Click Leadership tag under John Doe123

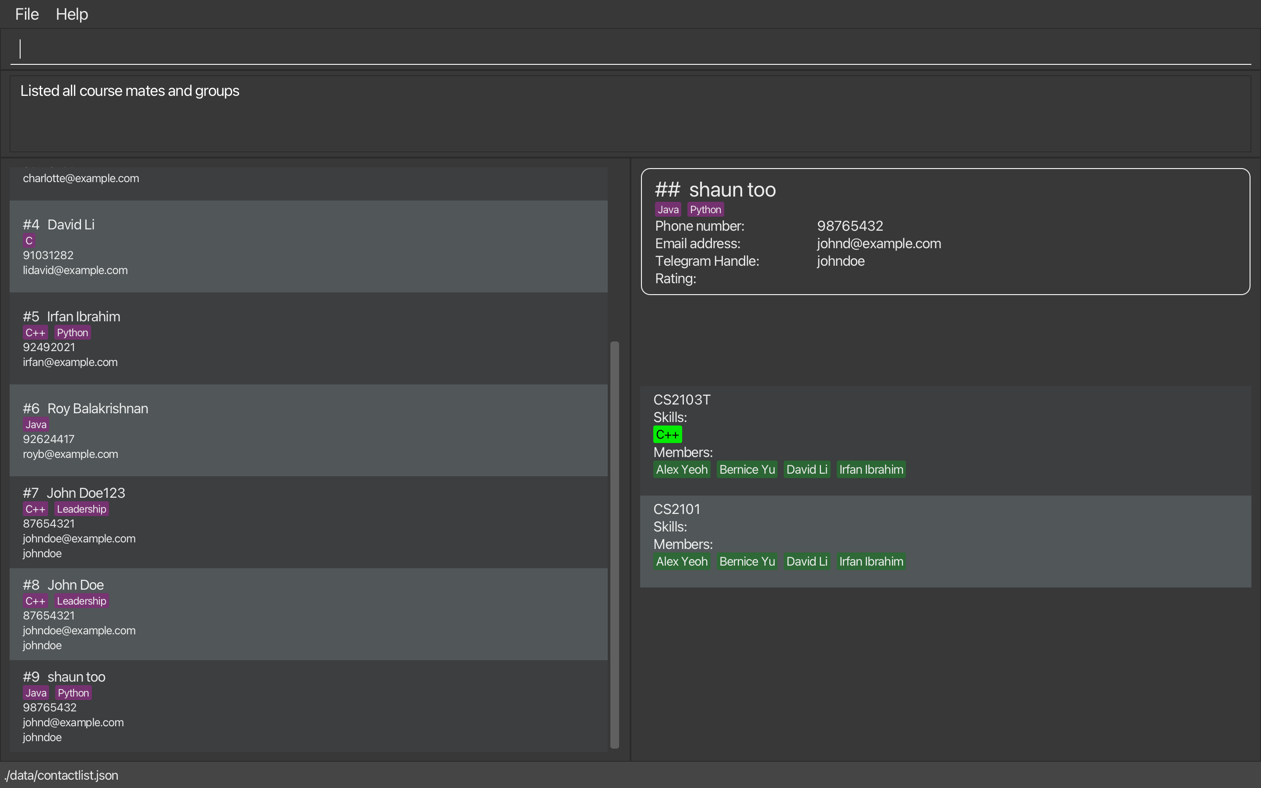click(81, 509)
